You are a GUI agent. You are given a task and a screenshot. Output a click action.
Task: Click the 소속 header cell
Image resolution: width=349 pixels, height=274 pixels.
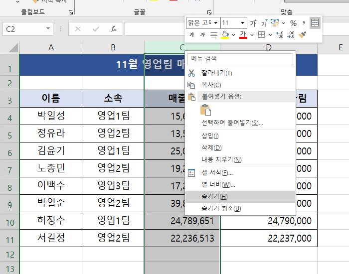[x=113, y=99]
